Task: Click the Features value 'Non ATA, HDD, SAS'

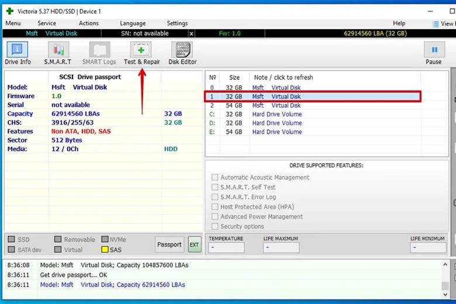Action: pos(81,131)
